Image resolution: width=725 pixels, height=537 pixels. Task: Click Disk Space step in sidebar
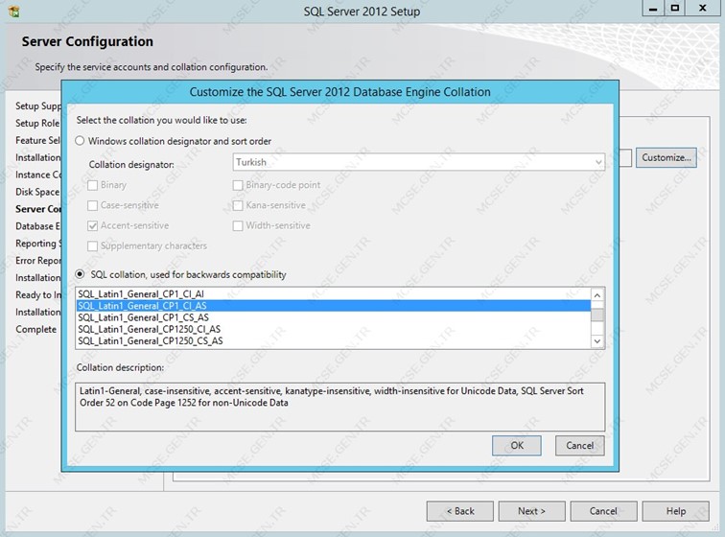pos(37,192)
